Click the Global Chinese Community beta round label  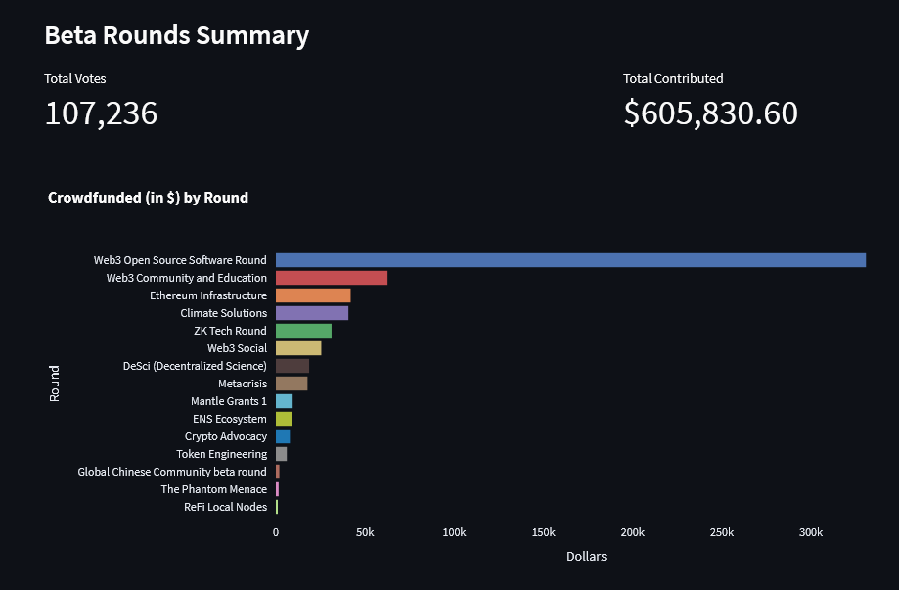[x=172, y=472]
